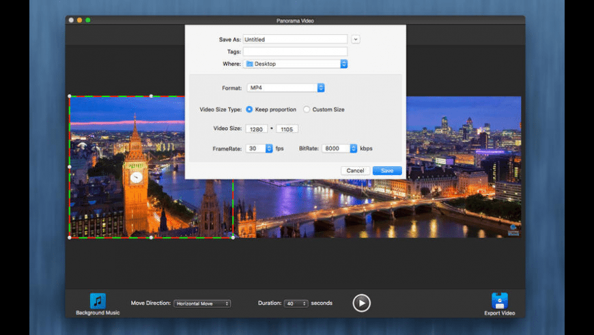The height and width of the screenshot is (335, 594).
Task: Click the Cancel button
Action: click(x=355, y=171)
